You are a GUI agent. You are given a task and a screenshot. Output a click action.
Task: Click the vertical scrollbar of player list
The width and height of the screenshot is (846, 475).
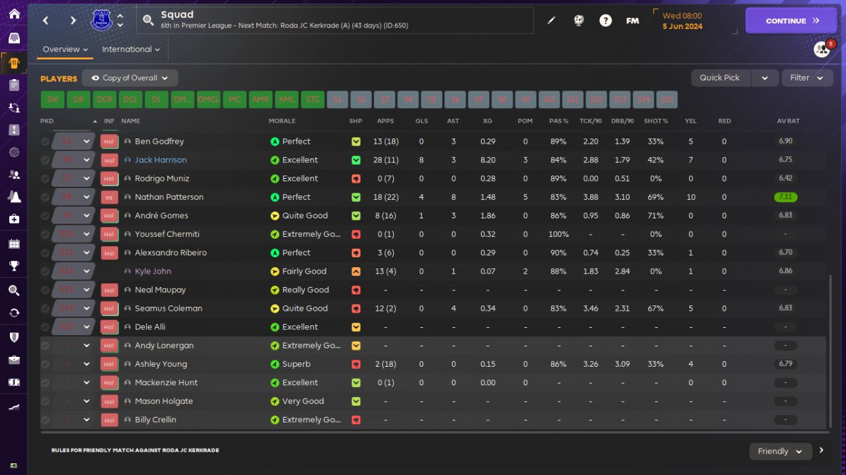[x=831, y=352]
